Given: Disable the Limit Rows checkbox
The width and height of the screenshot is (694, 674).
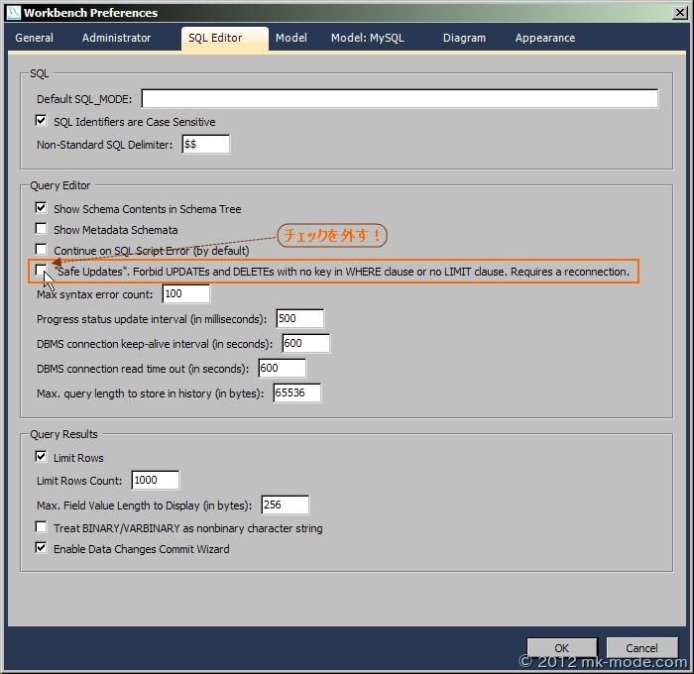Looking at the screenshot, I should point(42,457).
